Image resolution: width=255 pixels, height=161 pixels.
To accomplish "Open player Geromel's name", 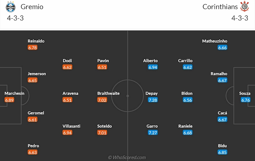I will (36, 113).
